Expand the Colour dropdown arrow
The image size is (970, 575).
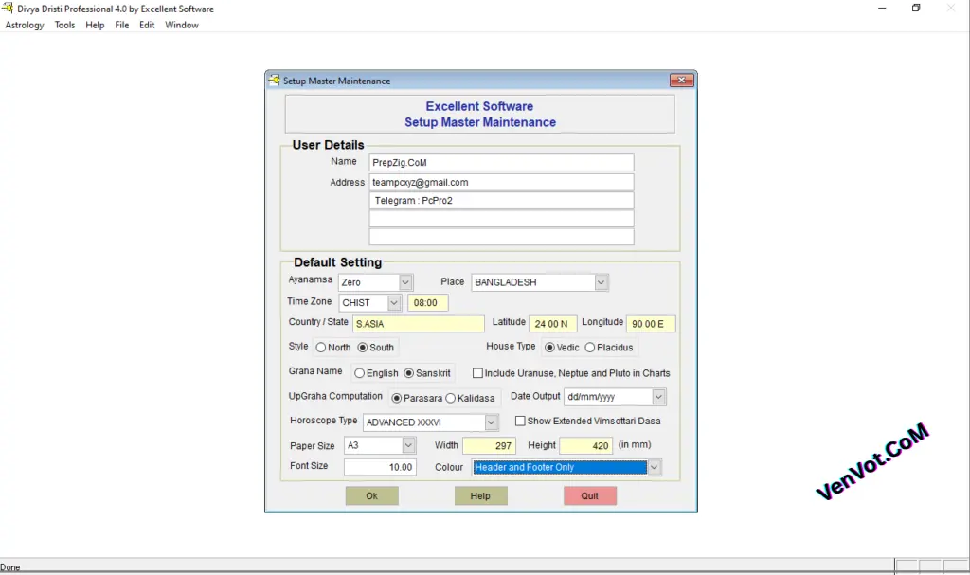tap(654, 467)
